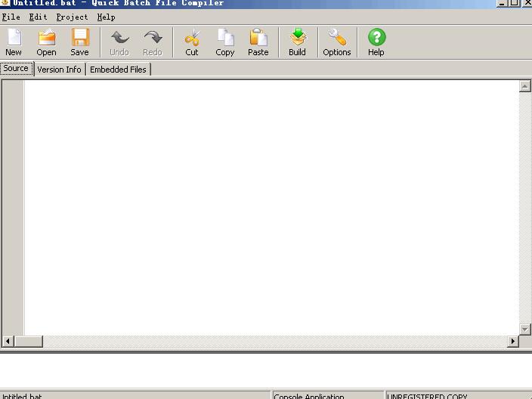
Task: Redo the last undone edit
Action: (153, 42)
